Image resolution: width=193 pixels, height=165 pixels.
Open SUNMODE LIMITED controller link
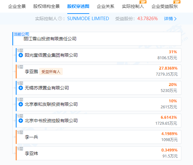[88, 19]
